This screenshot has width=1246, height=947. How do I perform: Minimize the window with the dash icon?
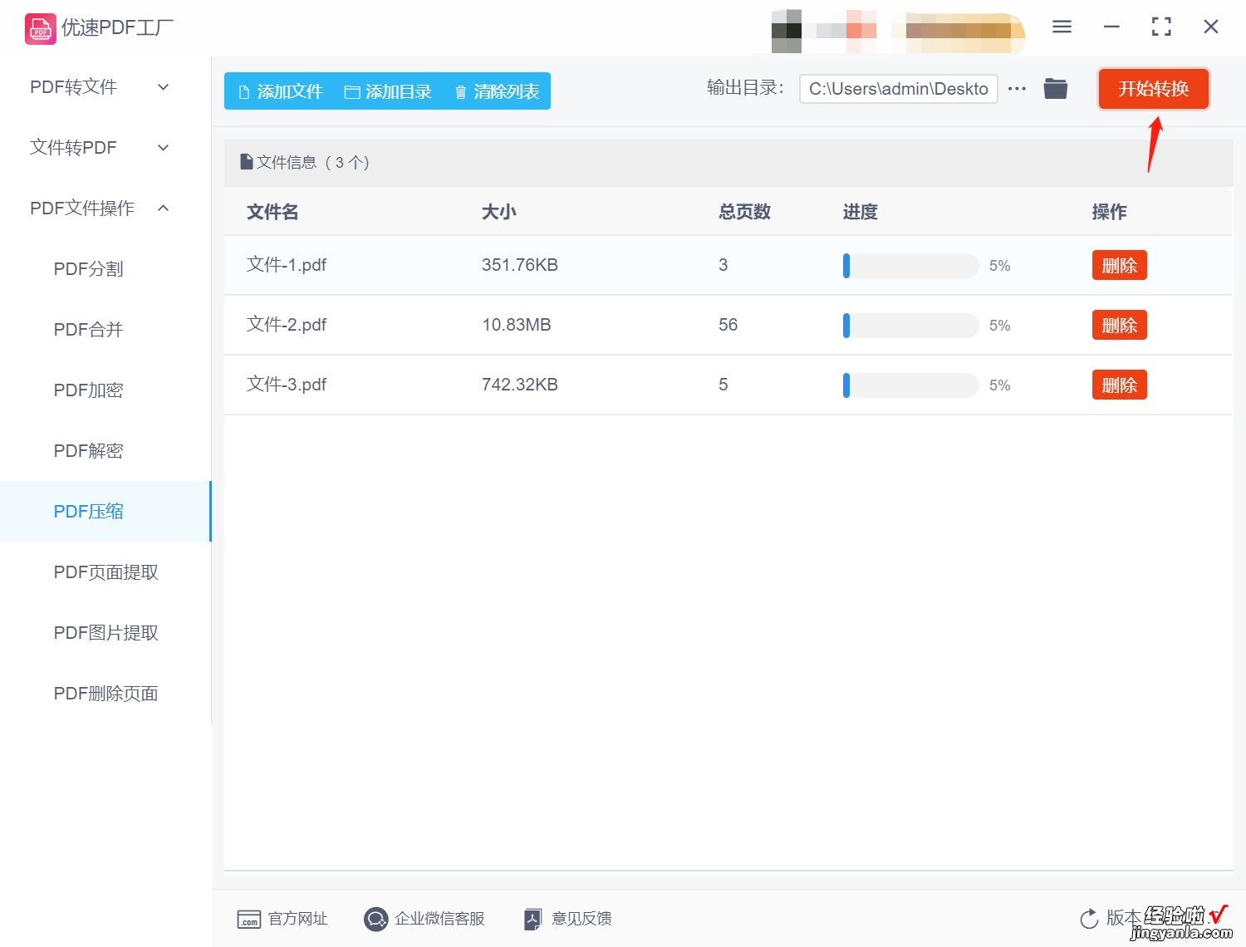[1111, 27]
